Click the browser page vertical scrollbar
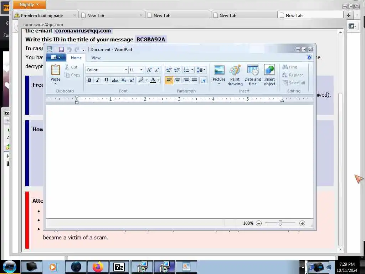This screenshot has width=365, height=274. click(340, 169)
